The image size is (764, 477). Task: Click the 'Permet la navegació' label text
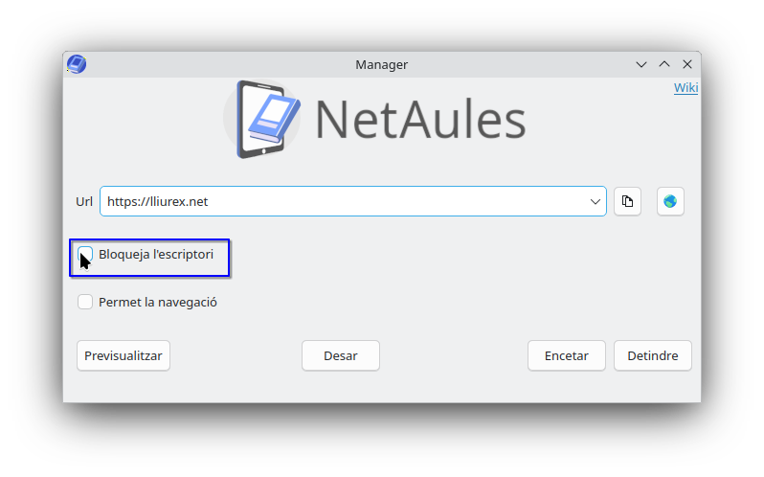tap(158, 302)
